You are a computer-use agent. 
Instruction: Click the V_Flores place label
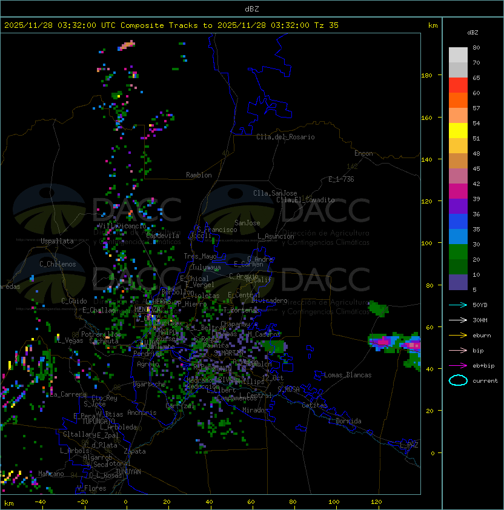pyautogui.click(x=91, y=488)
